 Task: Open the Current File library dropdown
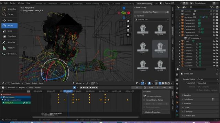pyautogui.click(x=152, y=20)
